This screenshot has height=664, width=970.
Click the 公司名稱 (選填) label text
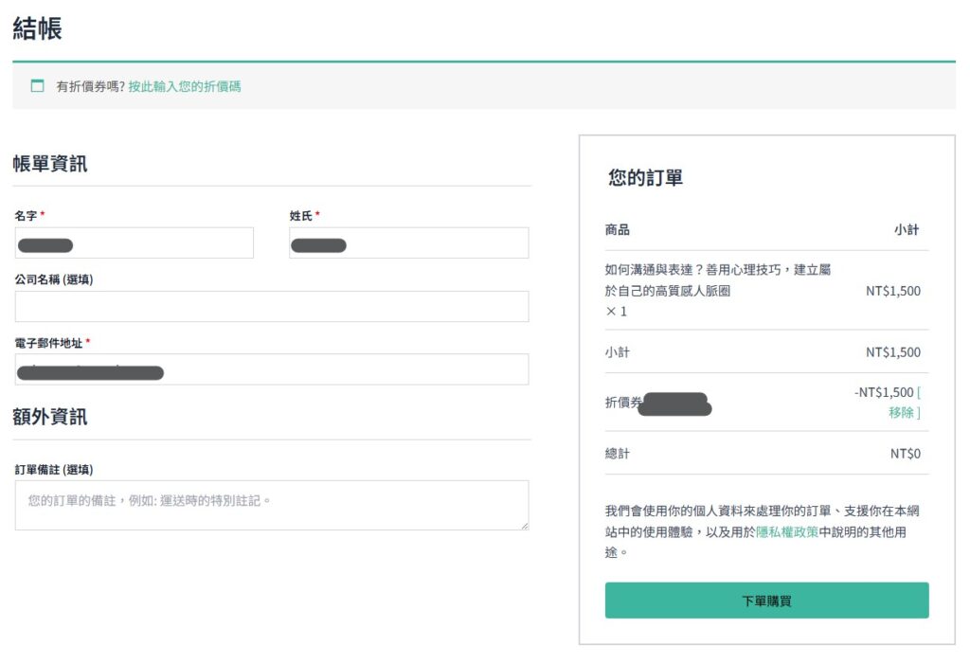point(53,279)
